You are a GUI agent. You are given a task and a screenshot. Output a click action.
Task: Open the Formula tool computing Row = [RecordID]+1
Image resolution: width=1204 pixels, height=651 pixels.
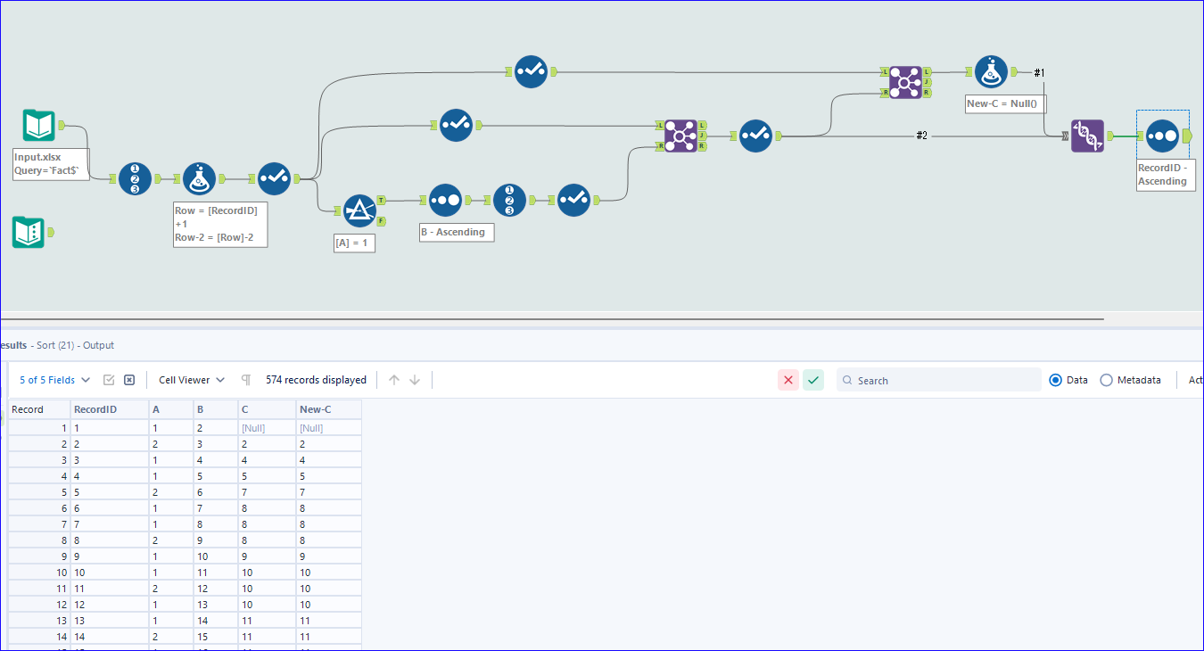(x=199, y=177)
